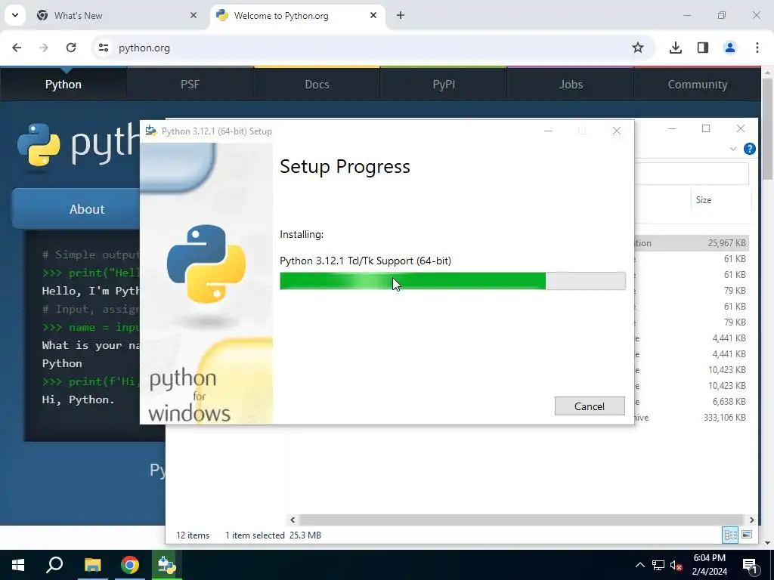This screenshot has width=774, height=580.
Task: Open the clock showing 6:04 PM
Action: tap(709, 565)
